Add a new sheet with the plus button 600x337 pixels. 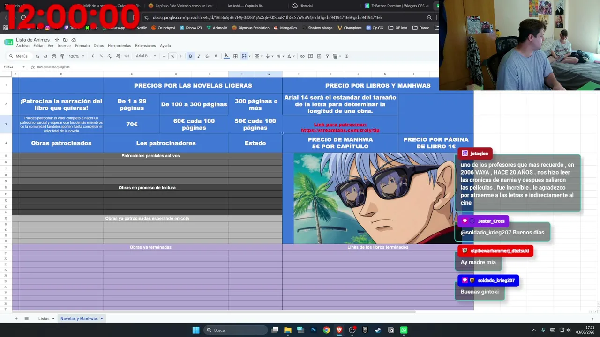pos(16,319)
